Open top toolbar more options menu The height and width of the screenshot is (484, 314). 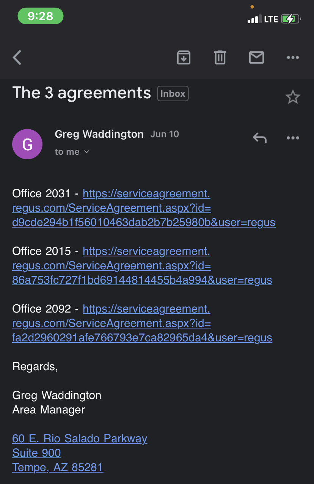pyautogui.click(x=293, y=58)
